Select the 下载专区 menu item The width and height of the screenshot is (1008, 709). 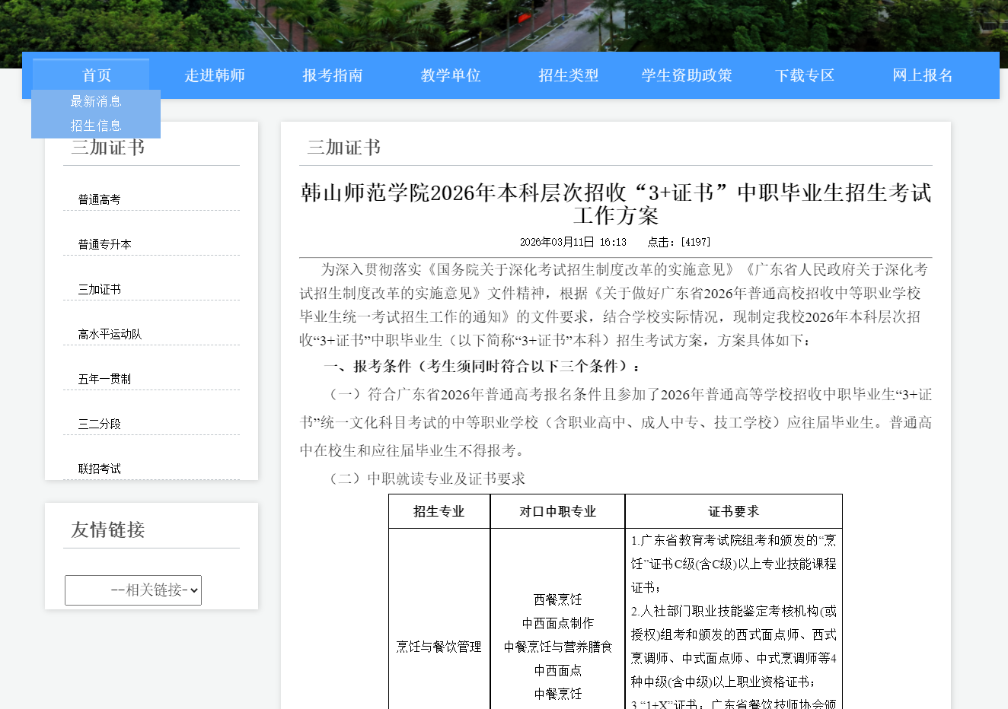[804, 75]
